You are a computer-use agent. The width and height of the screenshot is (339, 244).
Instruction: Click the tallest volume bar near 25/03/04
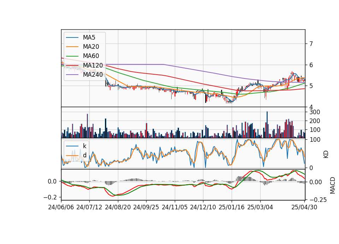click(267, 125)
